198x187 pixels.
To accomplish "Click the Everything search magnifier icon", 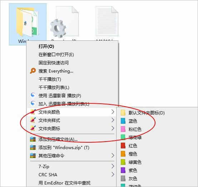I will point(33,71).
